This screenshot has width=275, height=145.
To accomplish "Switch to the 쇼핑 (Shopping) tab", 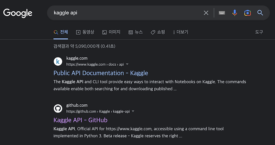I will tap(158, 32).
